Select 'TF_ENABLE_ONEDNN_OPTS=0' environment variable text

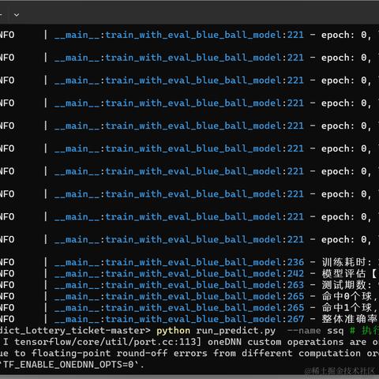pyautogui.click(x=69, y=365)
